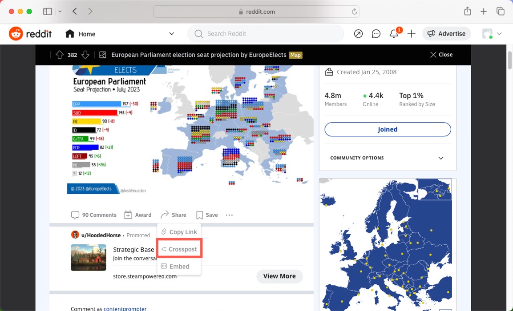This screenshot has width=513, height=311.
Task: Expand the Home feed dropdown
Action: tap(171, 34)
